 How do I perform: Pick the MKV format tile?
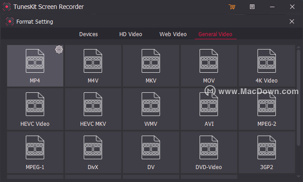pyautogui.click(x=151, y=66)
